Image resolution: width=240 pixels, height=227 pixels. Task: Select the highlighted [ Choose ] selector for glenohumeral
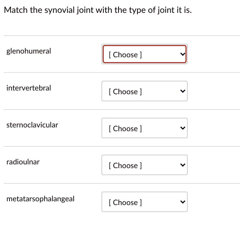point(144,54)
